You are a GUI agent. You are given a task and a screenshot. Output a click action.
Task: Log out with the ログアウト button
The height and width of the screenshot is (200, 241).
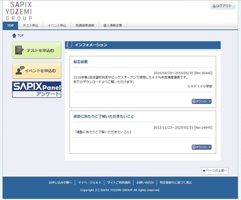pyautogui.click(x=223, y=6)
